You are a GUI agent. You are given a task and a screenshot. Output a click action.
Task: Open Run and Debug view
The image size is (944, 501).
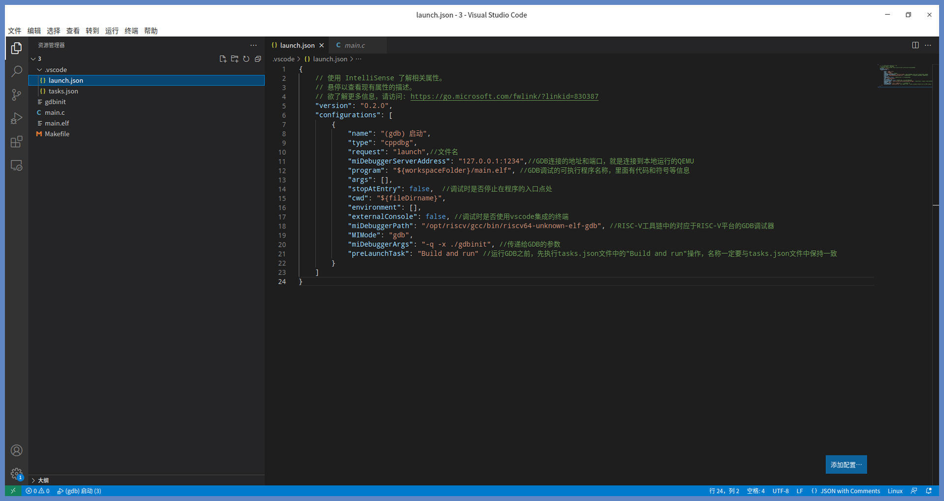coord(16,118)
